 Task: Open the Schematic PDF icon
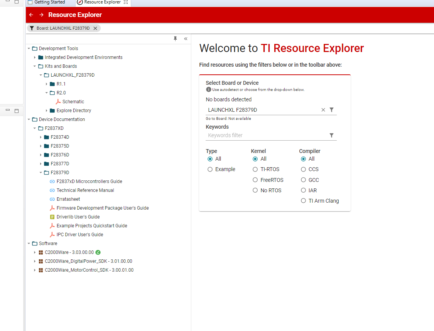coord(58,101)
